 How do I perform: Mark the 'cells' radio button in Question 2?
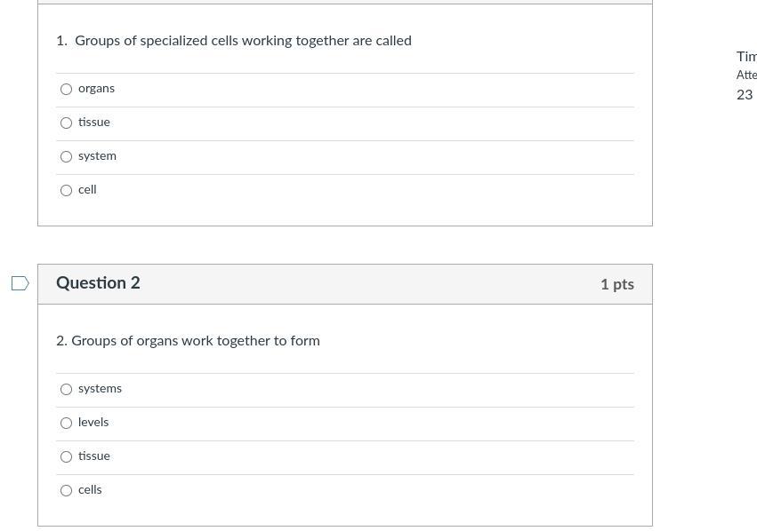click(x=67, y=490)
